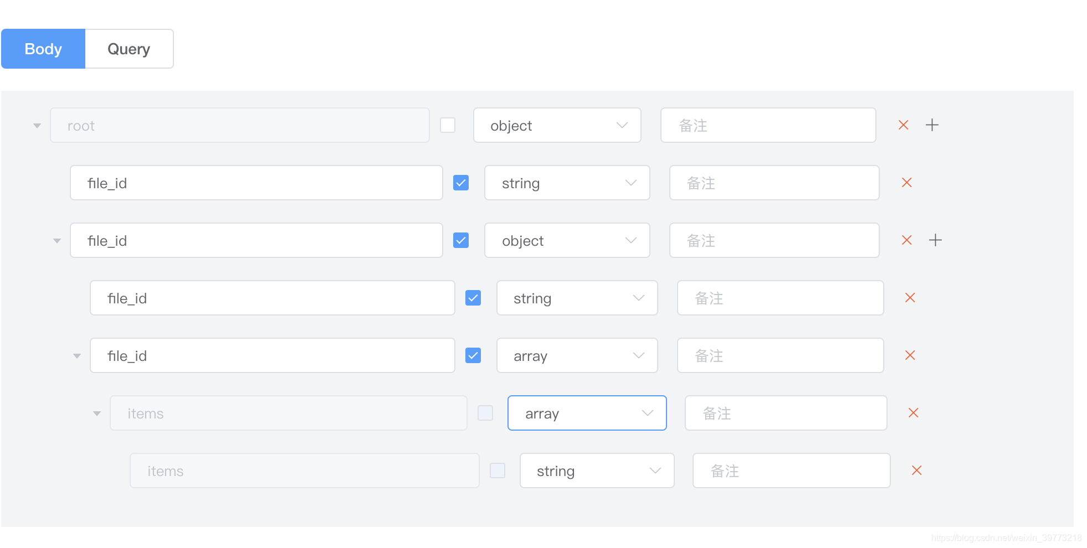
Task: Open the highlighted items array type dropdown
Action: [x=587, y=413]
